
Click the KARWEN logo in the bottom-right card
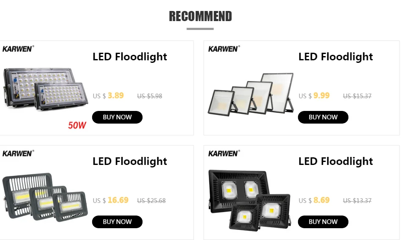click(x=224, y=153)
